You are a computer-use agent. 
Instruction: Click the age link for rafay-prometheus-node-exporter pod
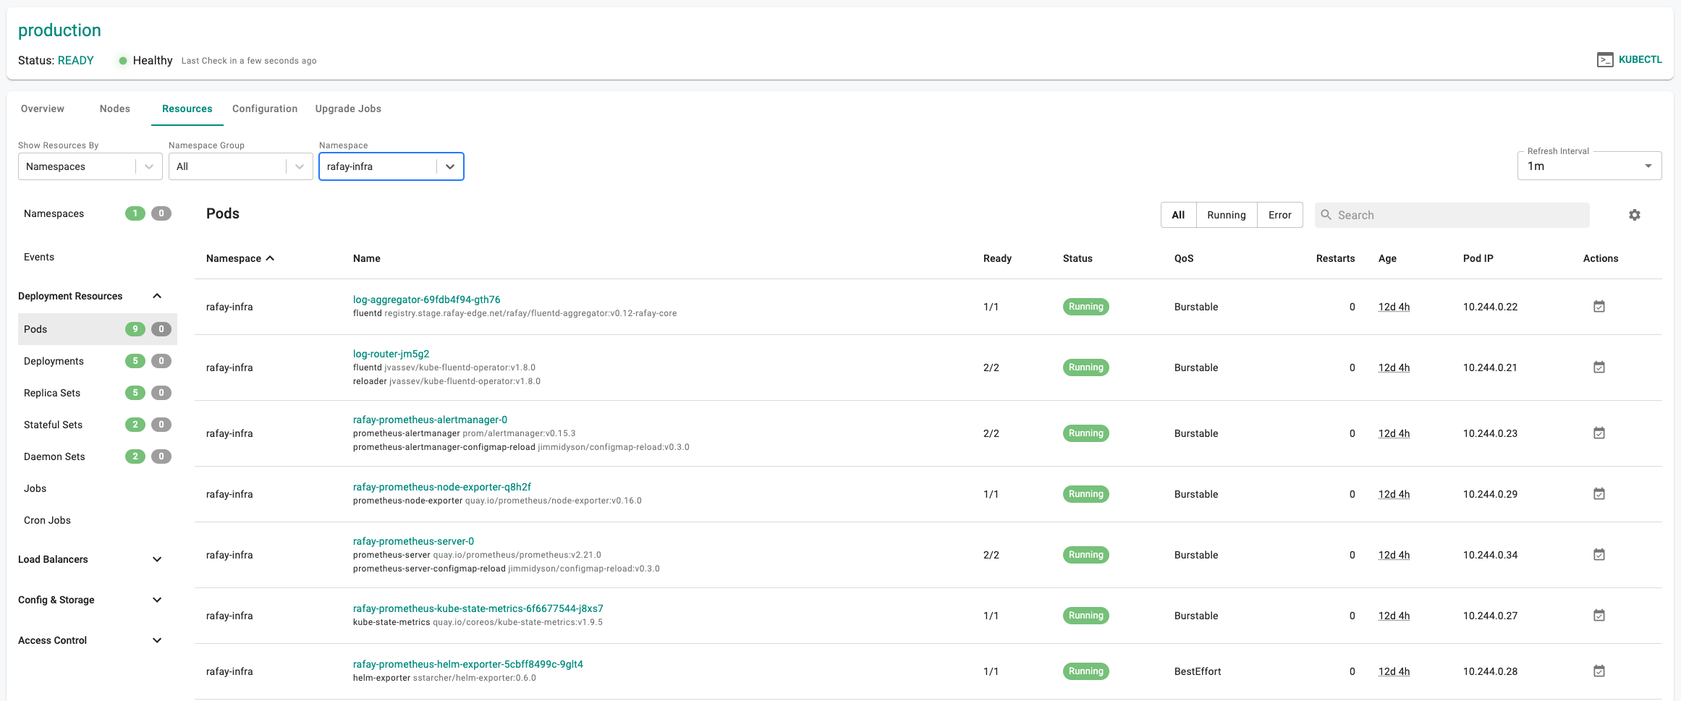[1393, 493]
